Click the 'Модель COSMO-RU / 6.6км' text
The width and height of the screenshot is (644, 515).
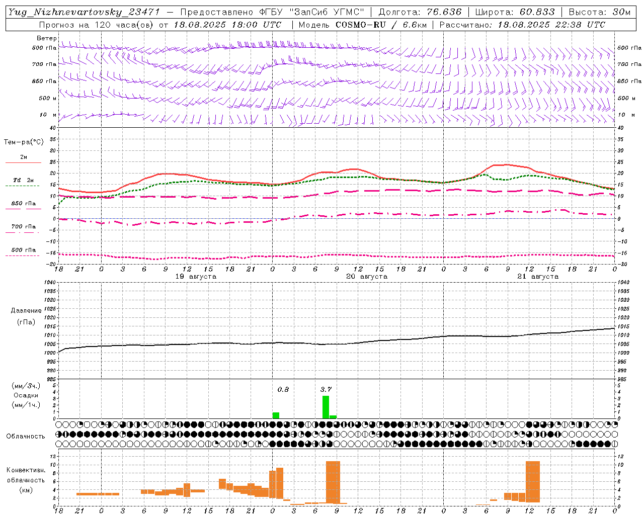pyautogui.click(x=363, y=25)
